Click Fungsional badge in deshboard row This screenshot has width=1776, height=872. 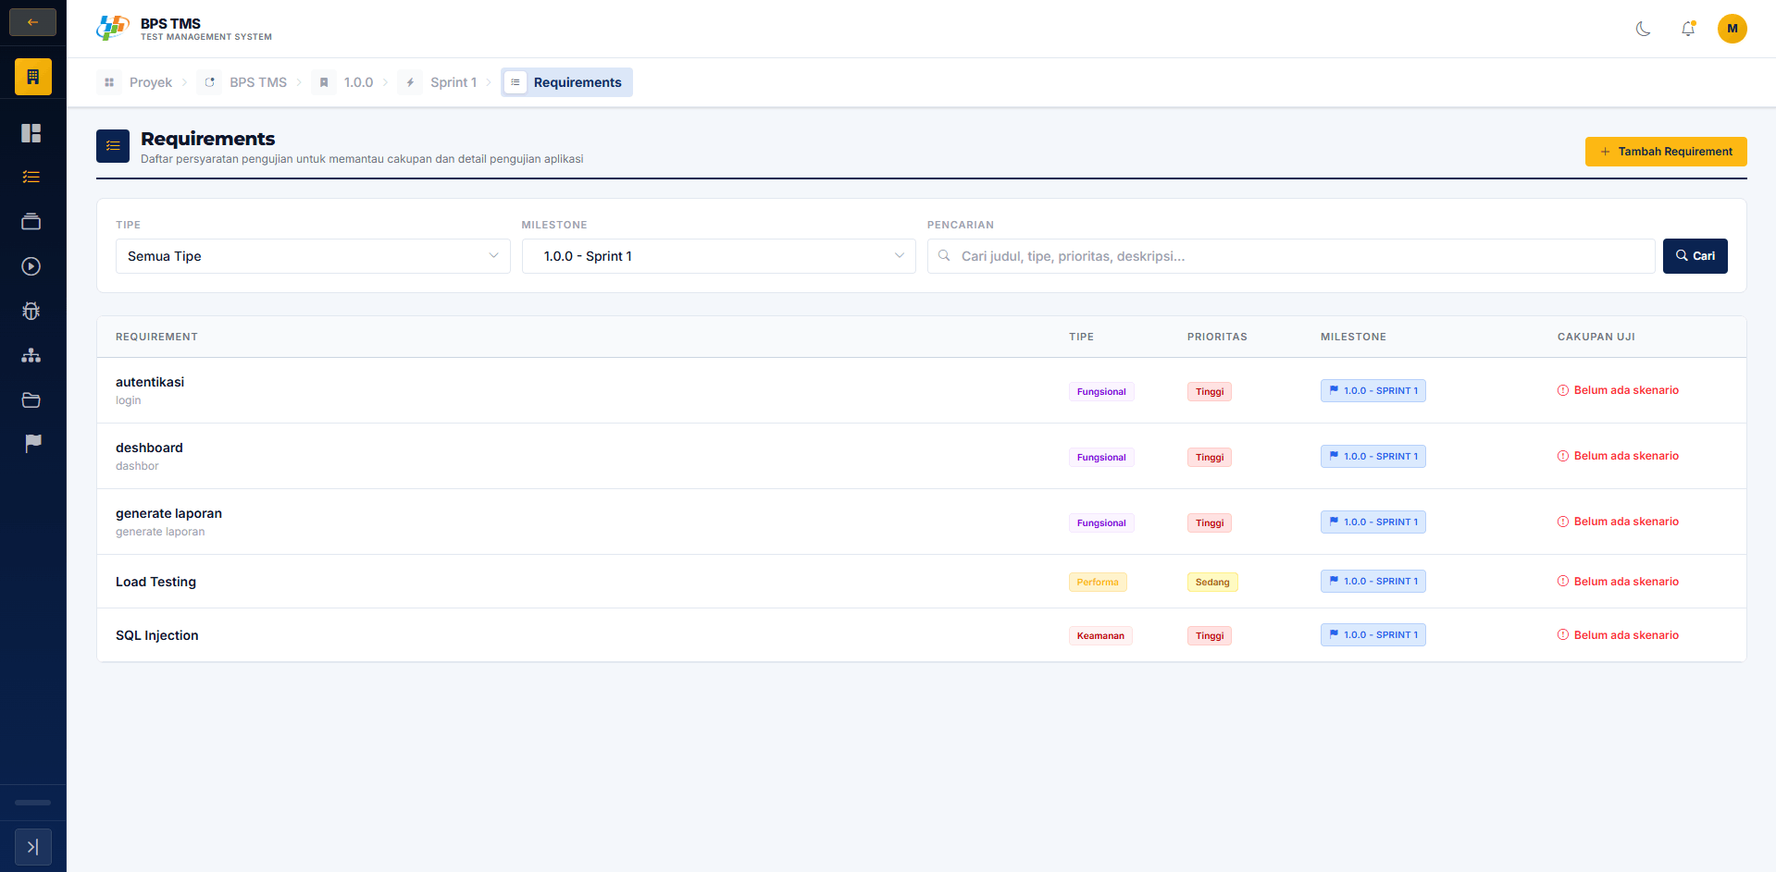1101,457
